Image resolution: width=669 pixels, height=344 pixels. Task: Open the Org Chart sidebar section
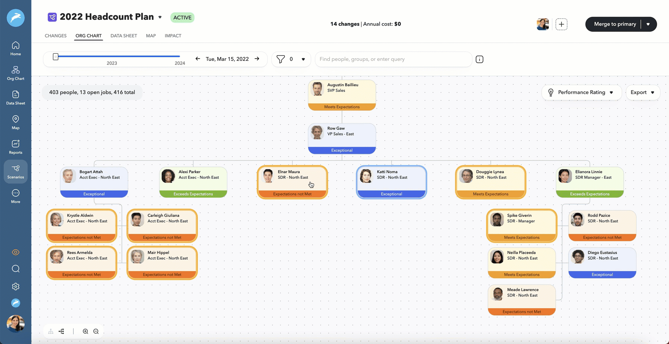(15, 73)
